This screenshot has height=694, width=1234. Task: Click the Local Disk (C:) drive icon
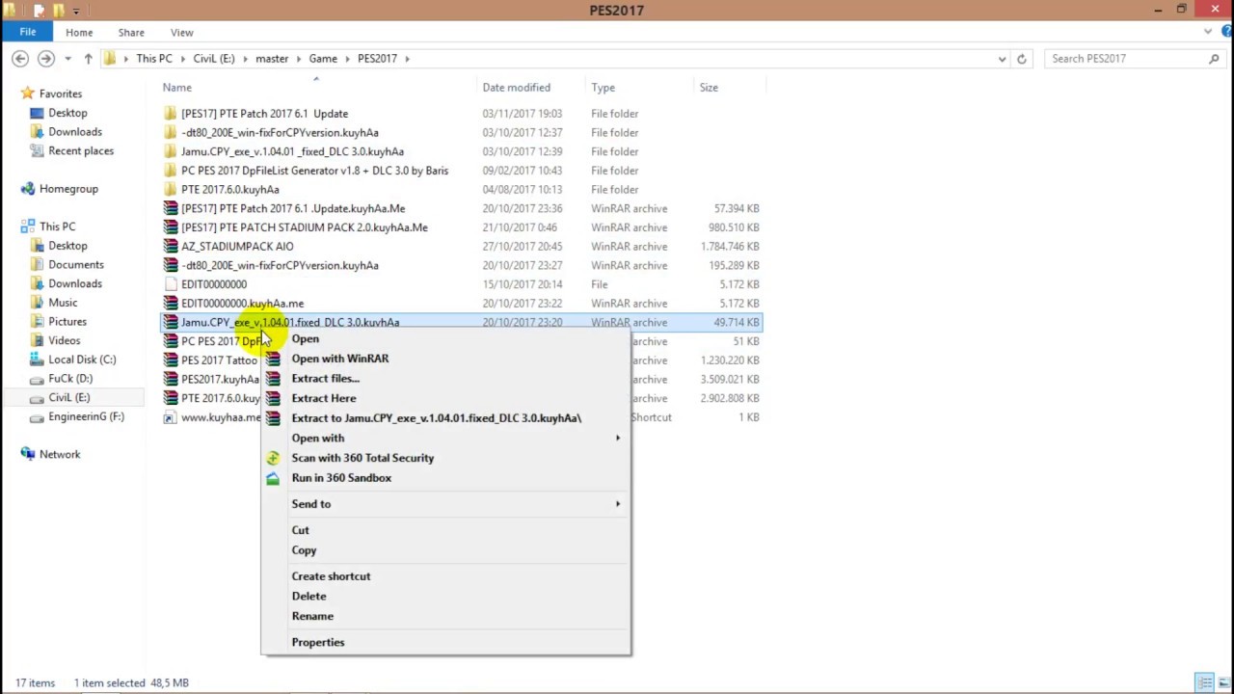[x=37, y=360]
